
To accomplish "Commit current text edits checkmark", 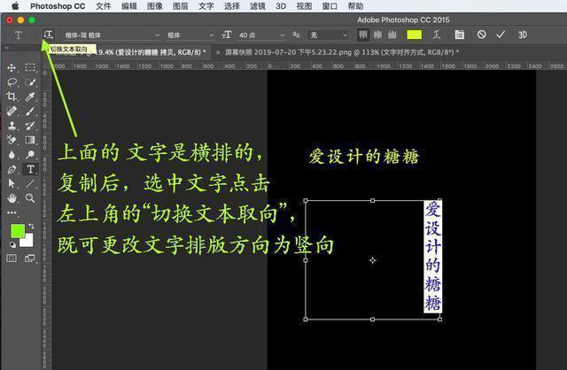I will click(x=501, y=35).
